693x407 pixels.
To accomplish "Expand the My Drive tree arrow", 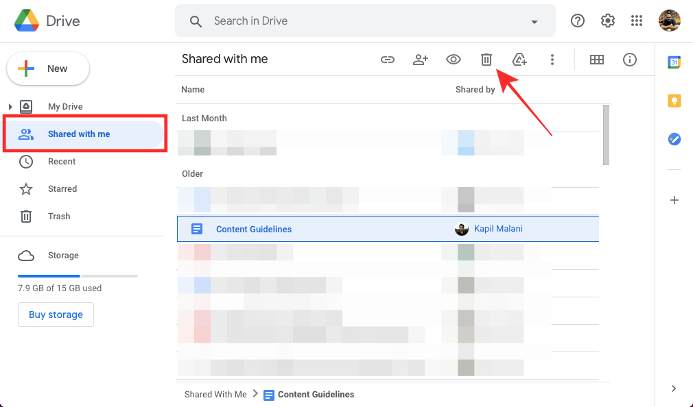I will (10, 106).
